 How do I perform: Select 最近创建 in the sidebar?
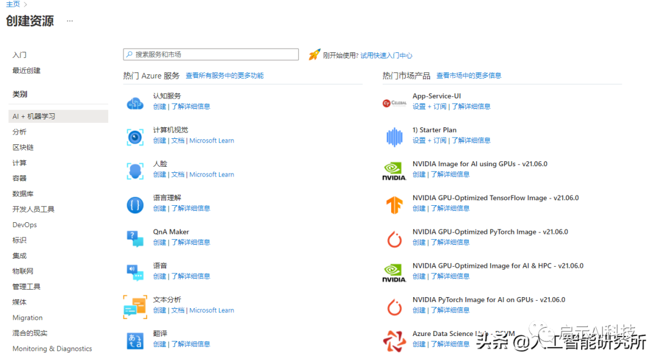(26, 71)
